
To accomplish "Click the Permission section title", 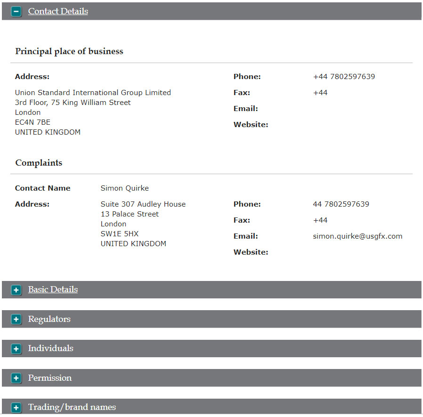I will 50,377.
